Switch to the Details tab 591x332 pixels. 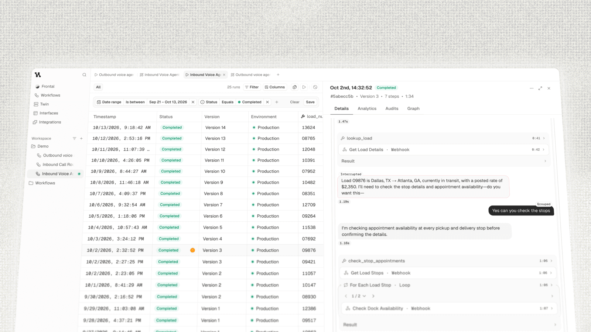click(x=342, y=108)
